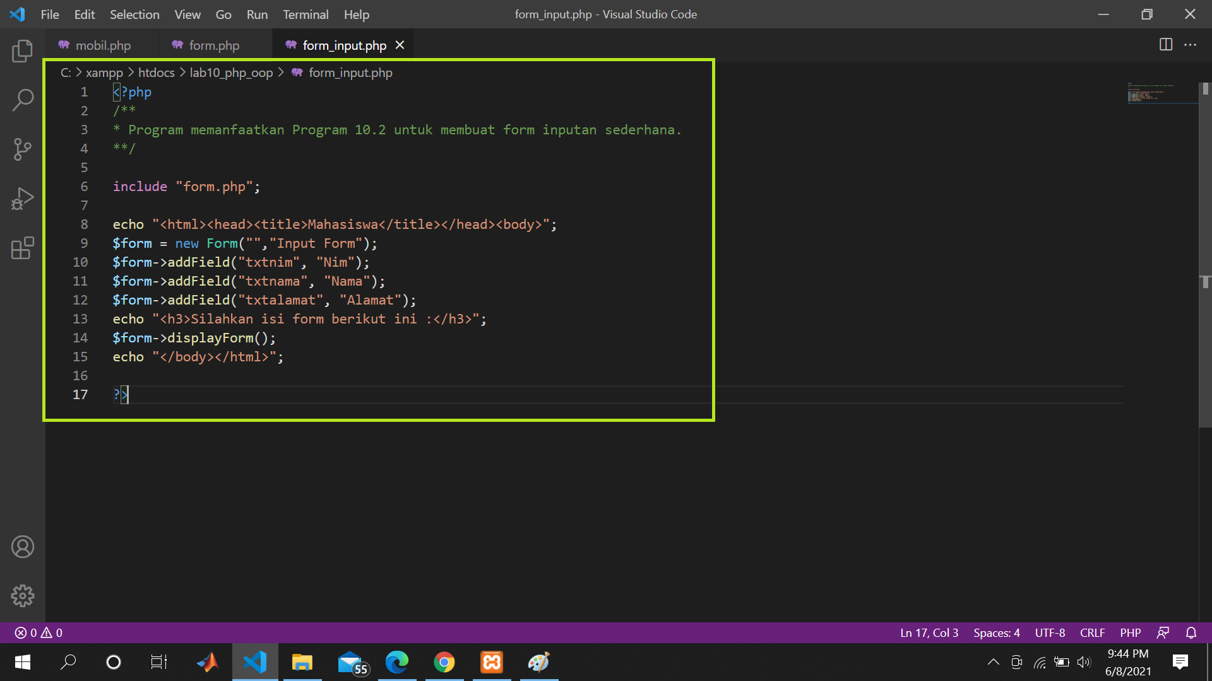Open the Explorer file sidebar
1212x681 pixels.
click(x=23, y=51)
